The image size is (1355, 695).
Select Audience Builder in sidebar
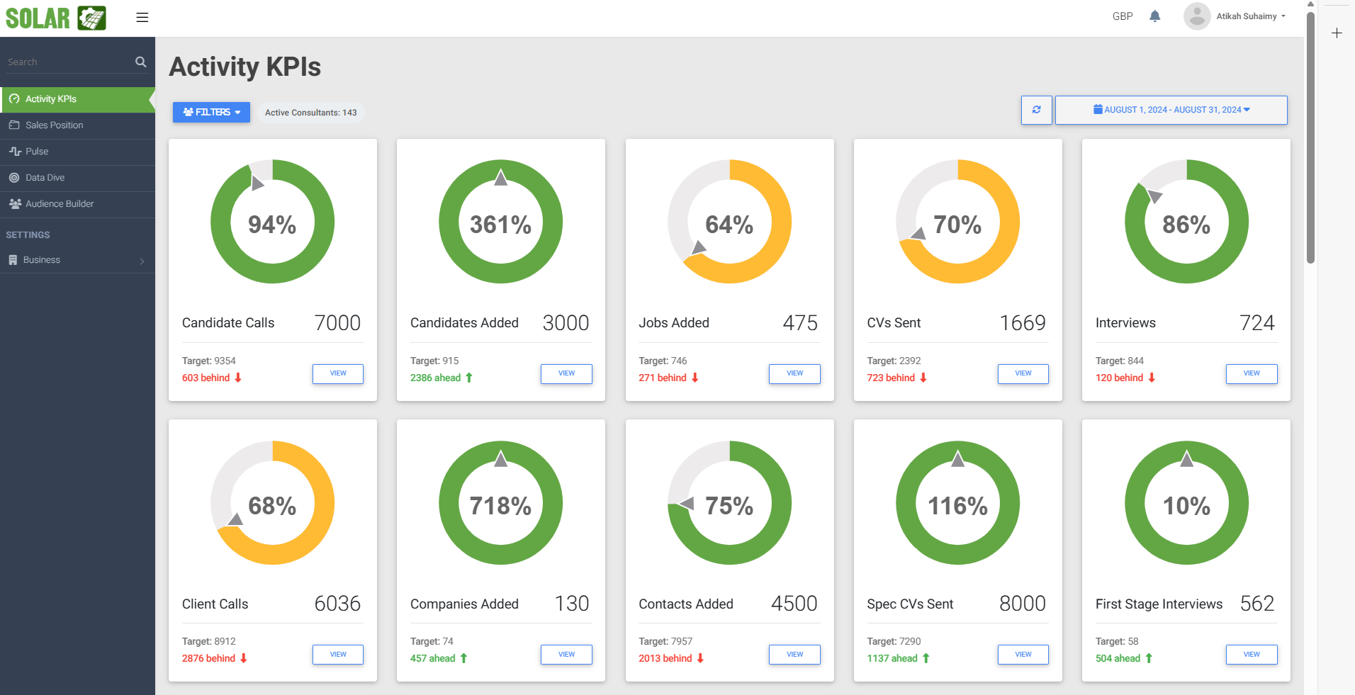pos(60,204)
